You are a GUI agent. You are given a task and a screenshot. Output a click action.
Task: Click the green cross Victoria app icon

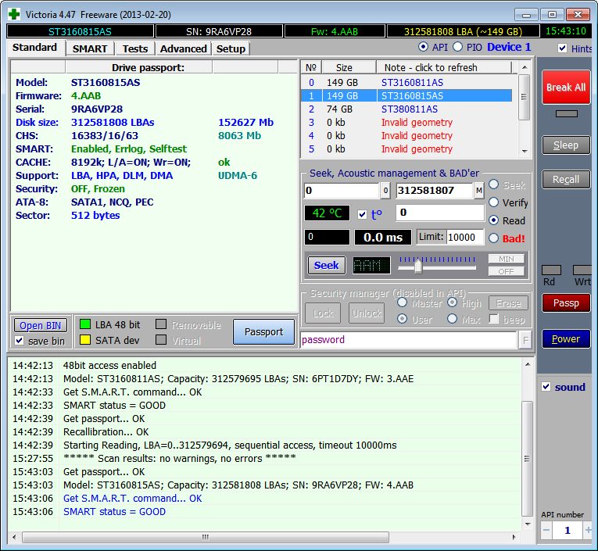point(14,15)
